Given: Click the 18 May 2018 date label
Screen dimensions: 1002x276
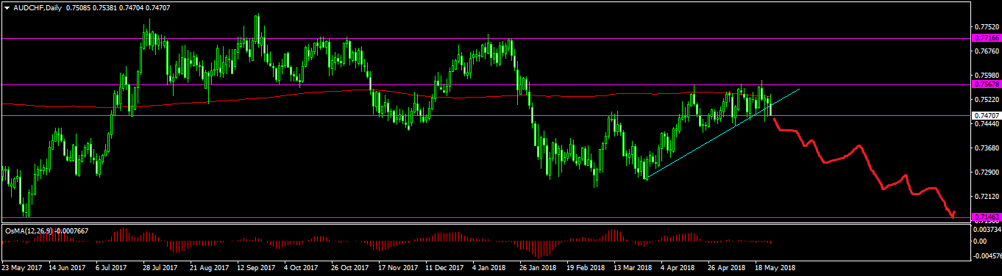Looking at the screenshot, I should tap(773, 269).
